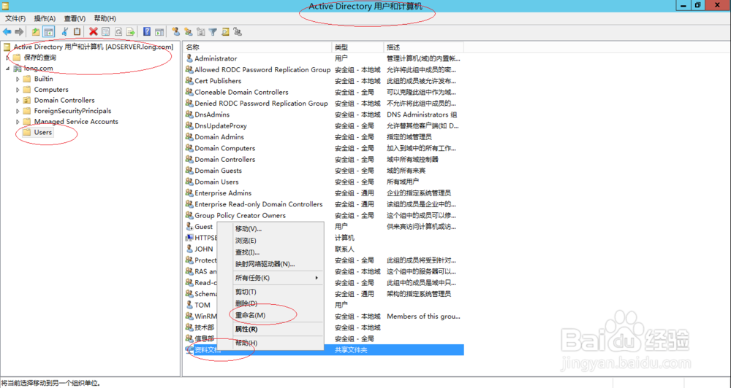This screenshot has width=731, height=388.
Task: Open the 文件(F) menu
Action: coord(15,18)
